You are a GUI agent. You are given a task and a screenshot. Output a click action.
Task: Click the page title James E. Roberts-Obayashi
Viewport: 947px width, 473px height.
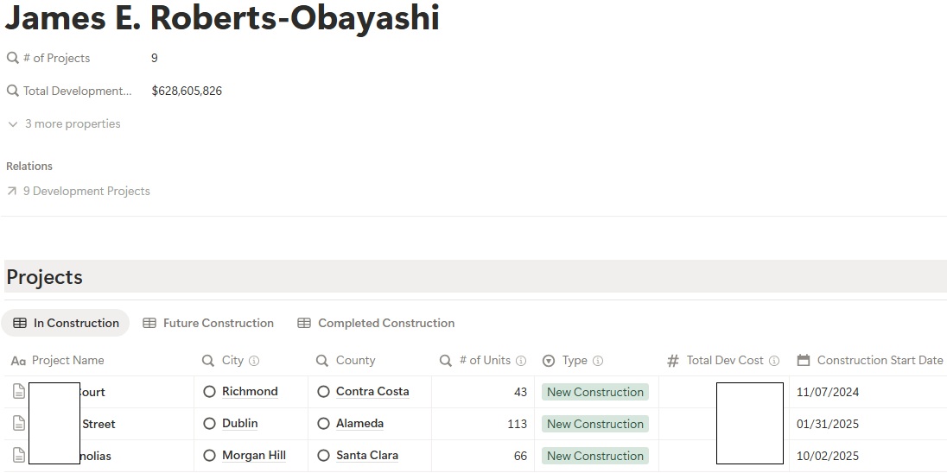(x=222, y=17)
